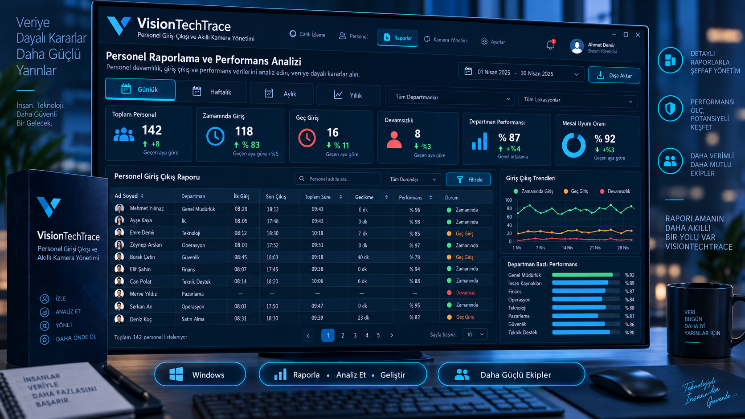
Task: Click the Personel adıyla ara search field
Action: (x=338, y=179)
